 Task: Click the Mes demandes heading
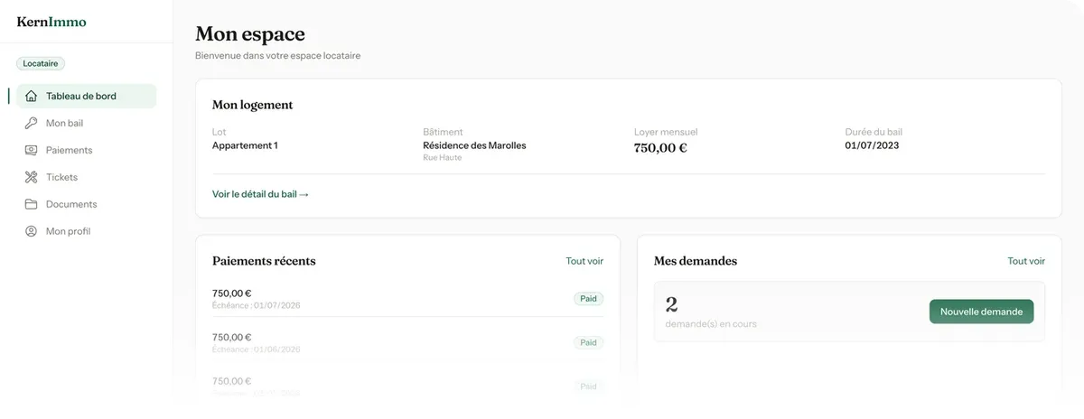(696, 261)
